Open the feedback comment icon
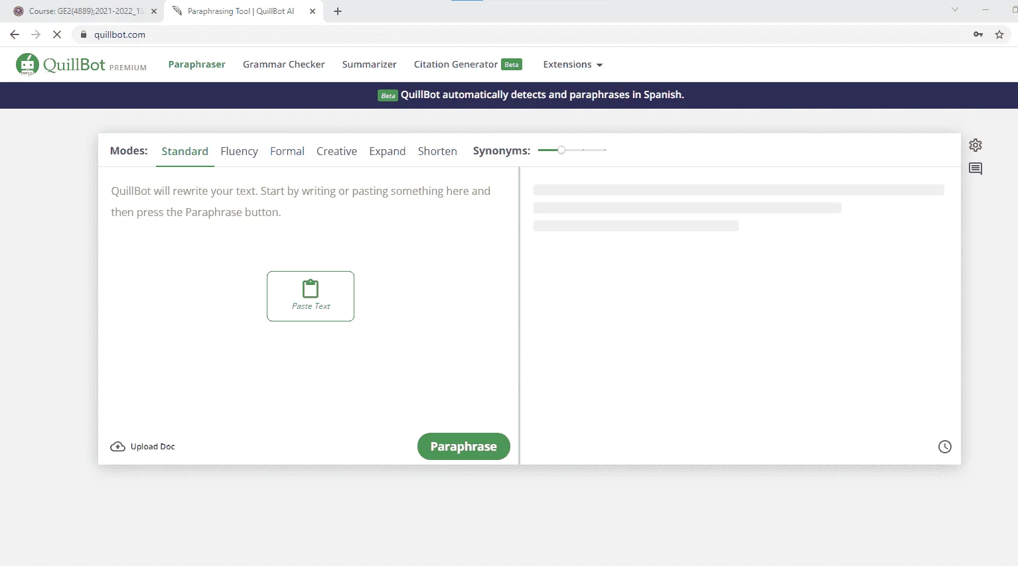Viewport: 1018px width, 566px height. [x=976, y=168]
